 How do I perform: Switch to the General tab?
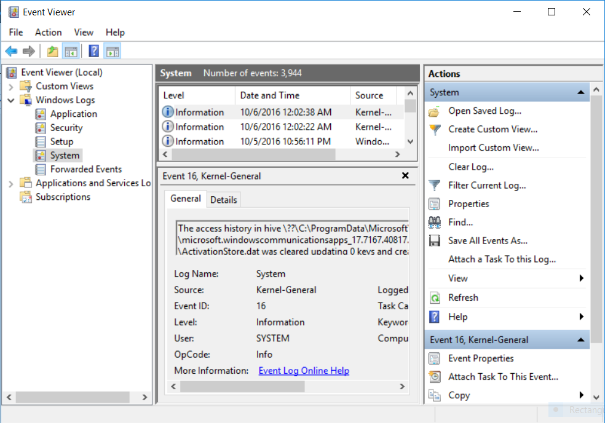pos(186,199)
